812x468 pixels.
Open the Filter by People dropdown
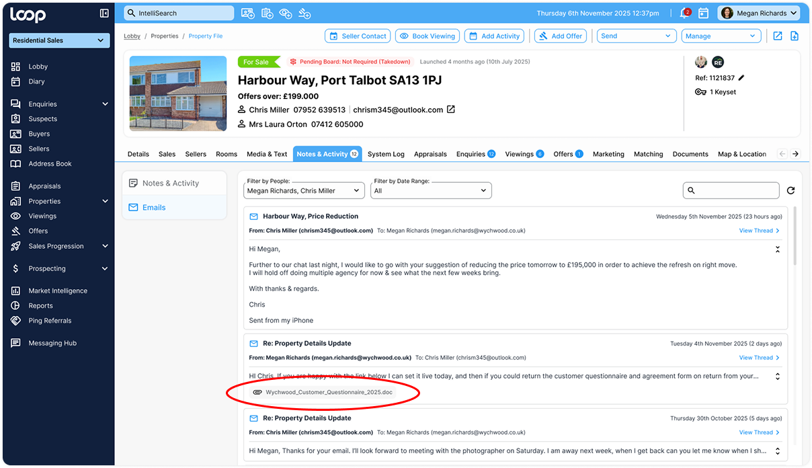[304, 190]
